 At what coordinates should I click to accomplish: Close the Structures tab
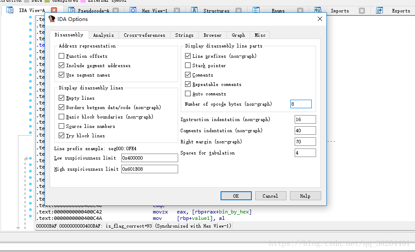[x=239, y=11]
